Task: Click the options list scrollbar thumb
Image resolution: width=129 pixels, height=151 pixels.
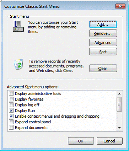Action: (119, 104)
